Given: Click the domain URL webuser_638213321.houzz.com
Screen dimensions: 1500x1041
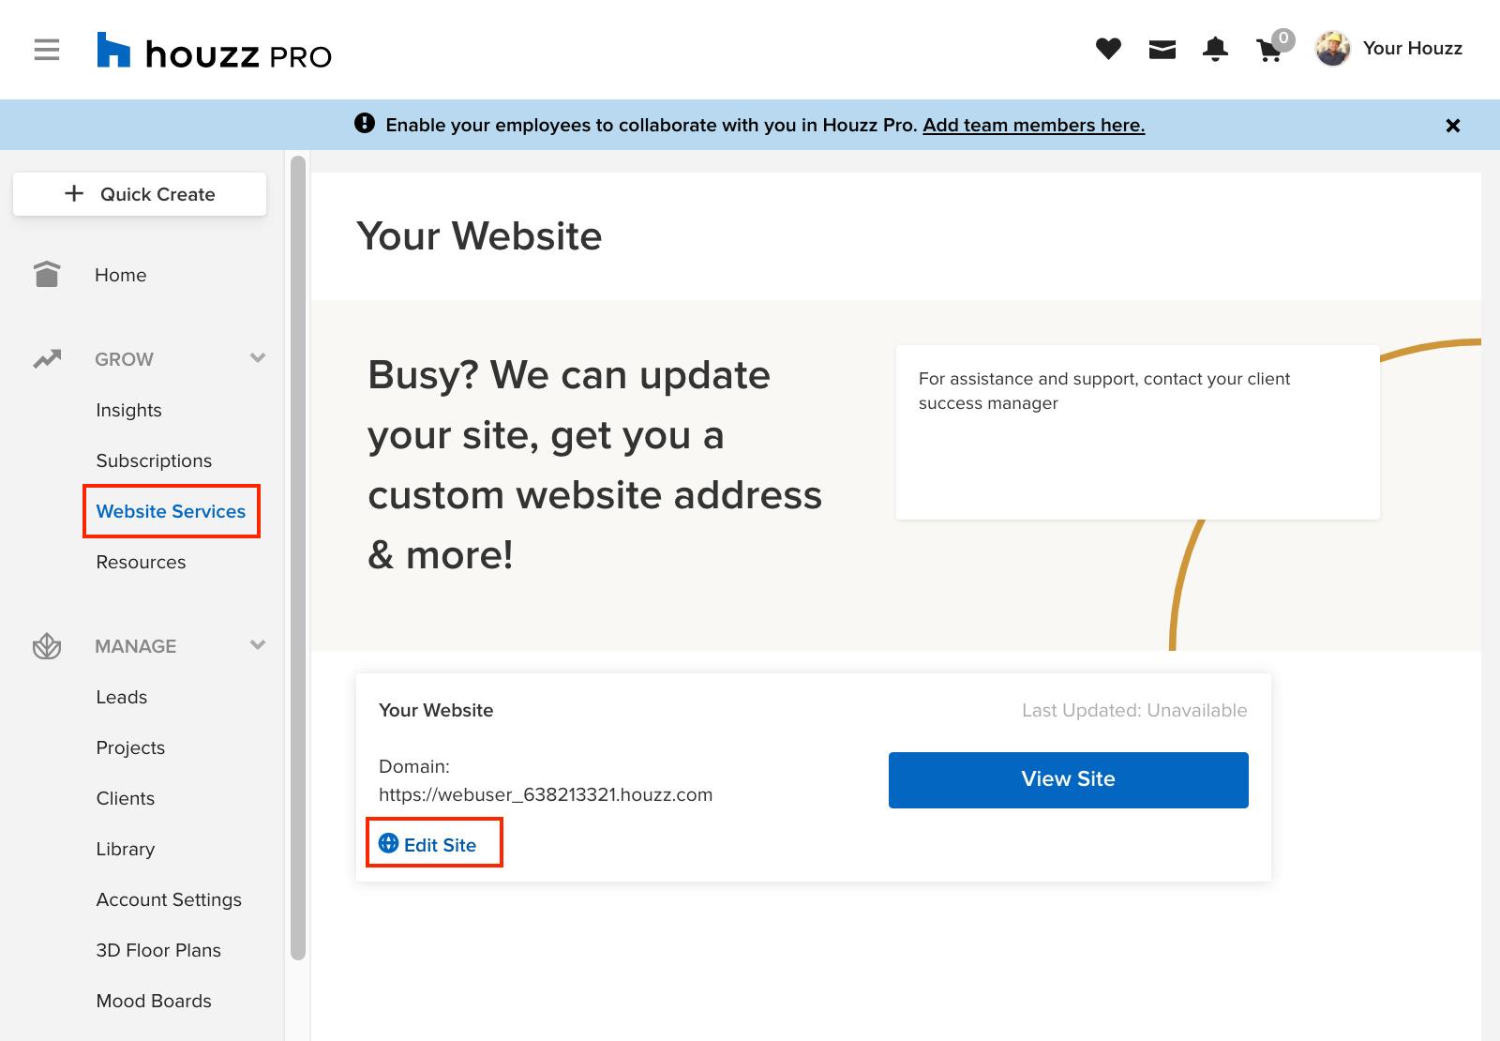Looking at the screenshot, I should pos(546,794).
